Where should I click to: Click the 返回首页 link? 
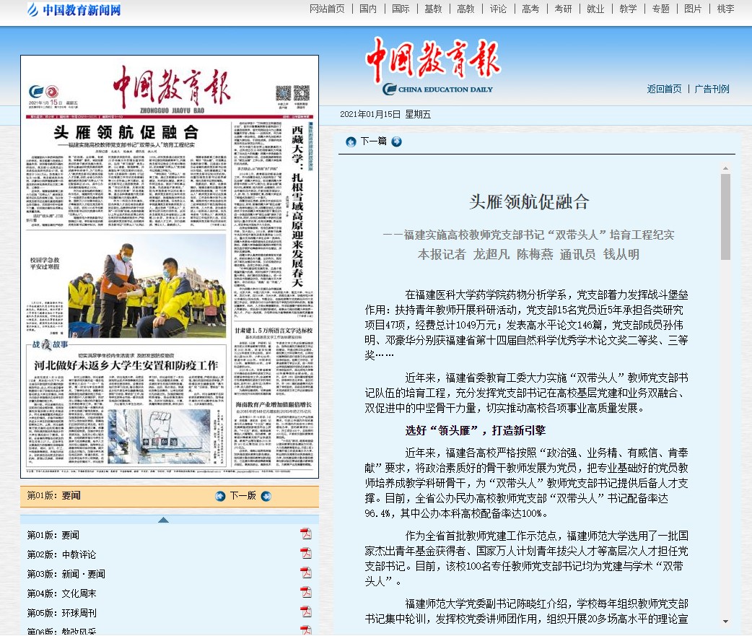pos(664,89)
